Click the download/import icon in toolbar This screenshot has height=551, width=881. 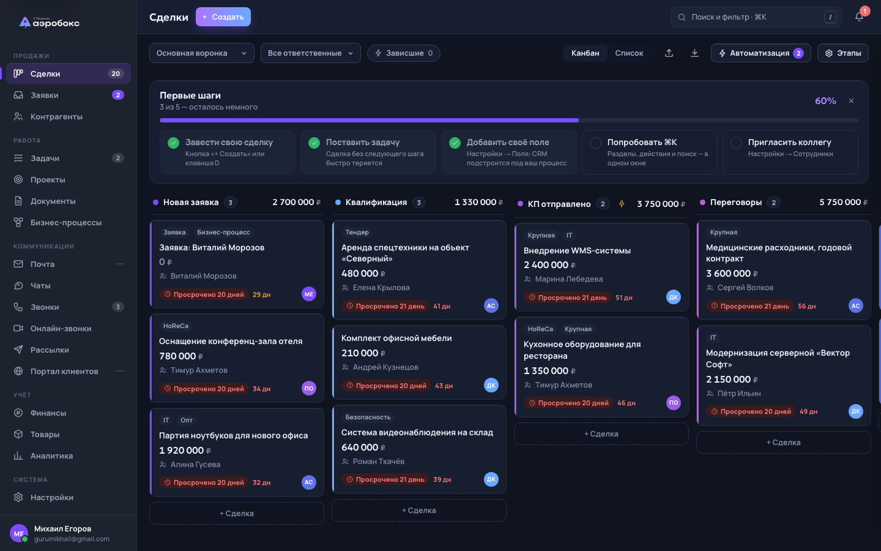694,53
